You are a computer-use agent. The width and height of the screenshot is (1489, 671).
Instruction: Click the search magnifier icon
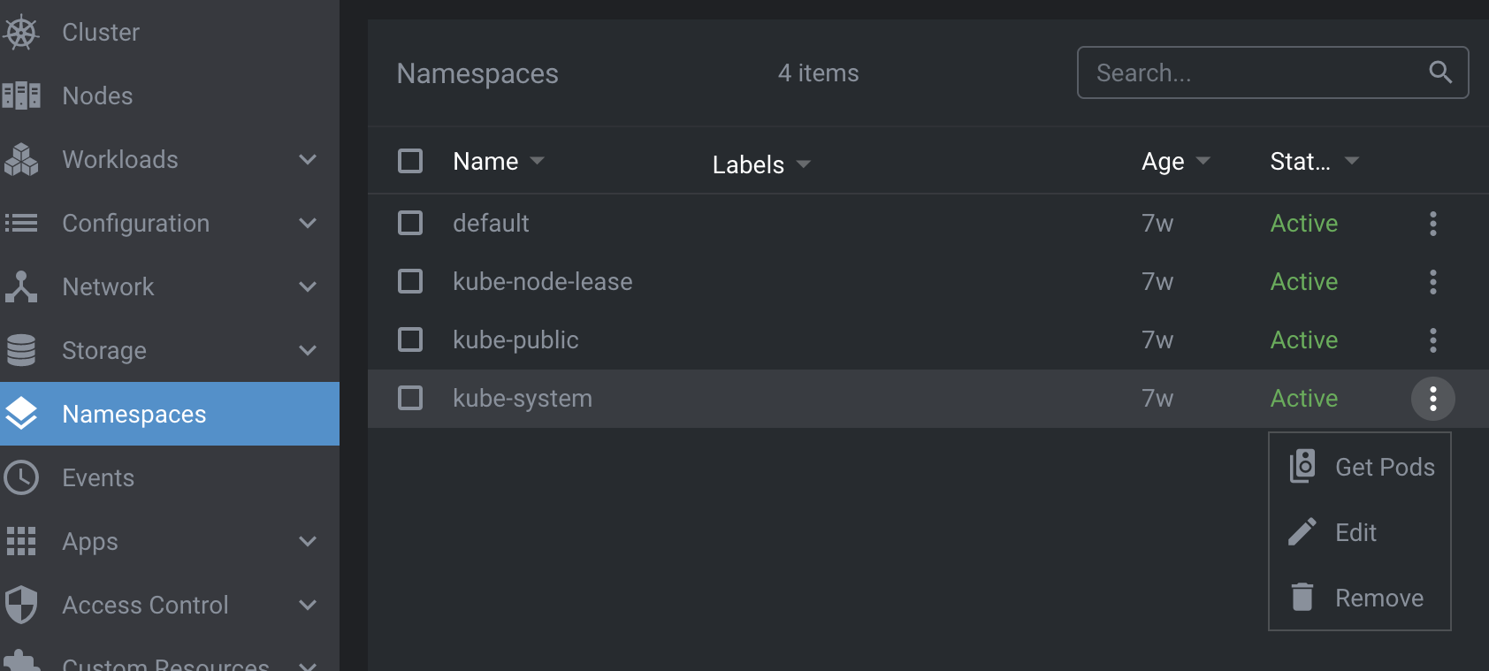tap(1440, 72)
